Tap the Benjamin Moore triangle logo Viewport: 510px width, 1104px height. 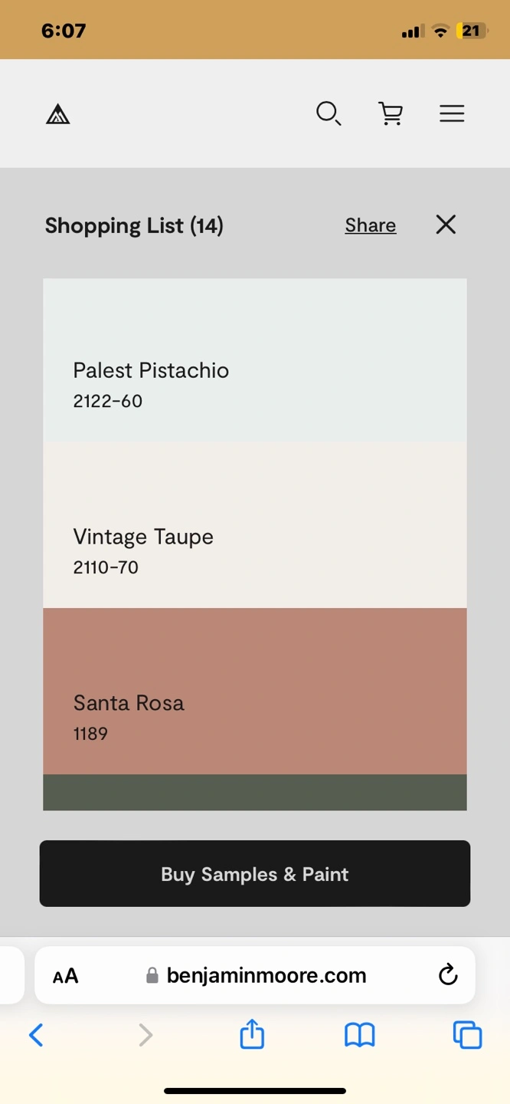click(x=58, y=114)
